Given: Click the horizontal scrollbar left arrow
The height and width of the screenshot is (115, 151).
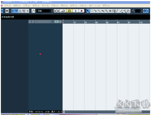Looking at the screenshot, I should coord(64,112).
